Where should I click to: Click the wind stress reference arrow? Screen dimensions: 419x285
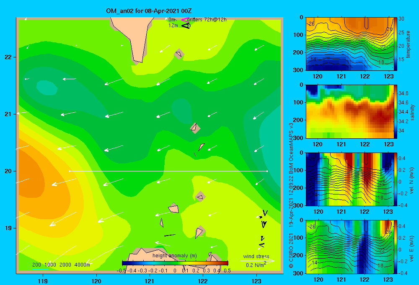click(258, 261)
